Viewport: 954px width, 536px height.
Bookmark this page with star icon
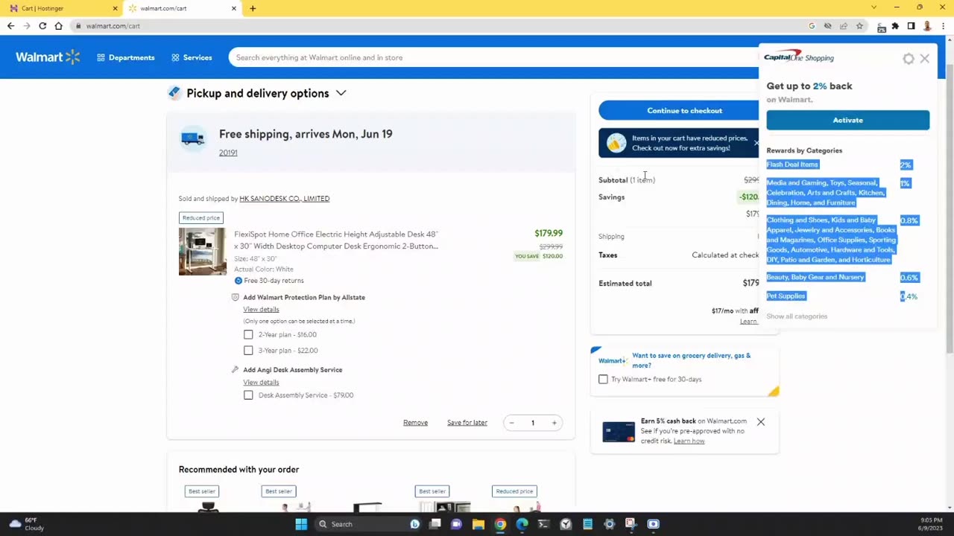tap(859, 26)
